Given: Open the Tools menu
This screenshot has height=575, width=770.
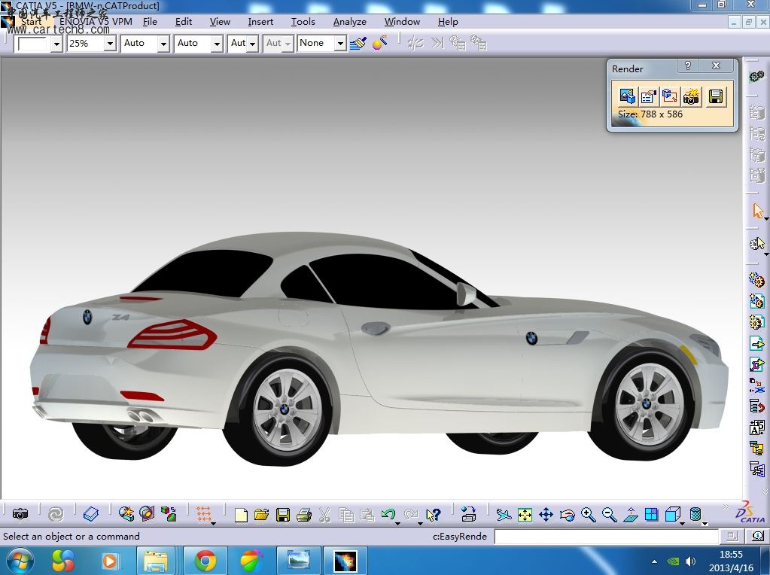Looking at the screenshot, I should click(x=303, y=22).
